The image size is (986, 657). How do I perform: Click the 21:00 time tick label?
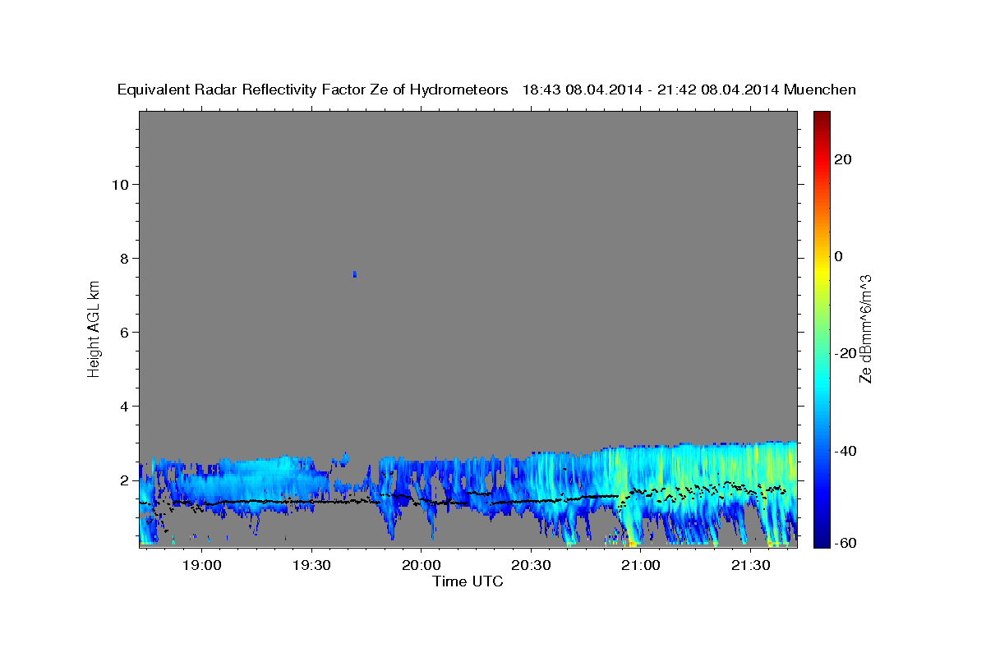click(x=640, y=566)
